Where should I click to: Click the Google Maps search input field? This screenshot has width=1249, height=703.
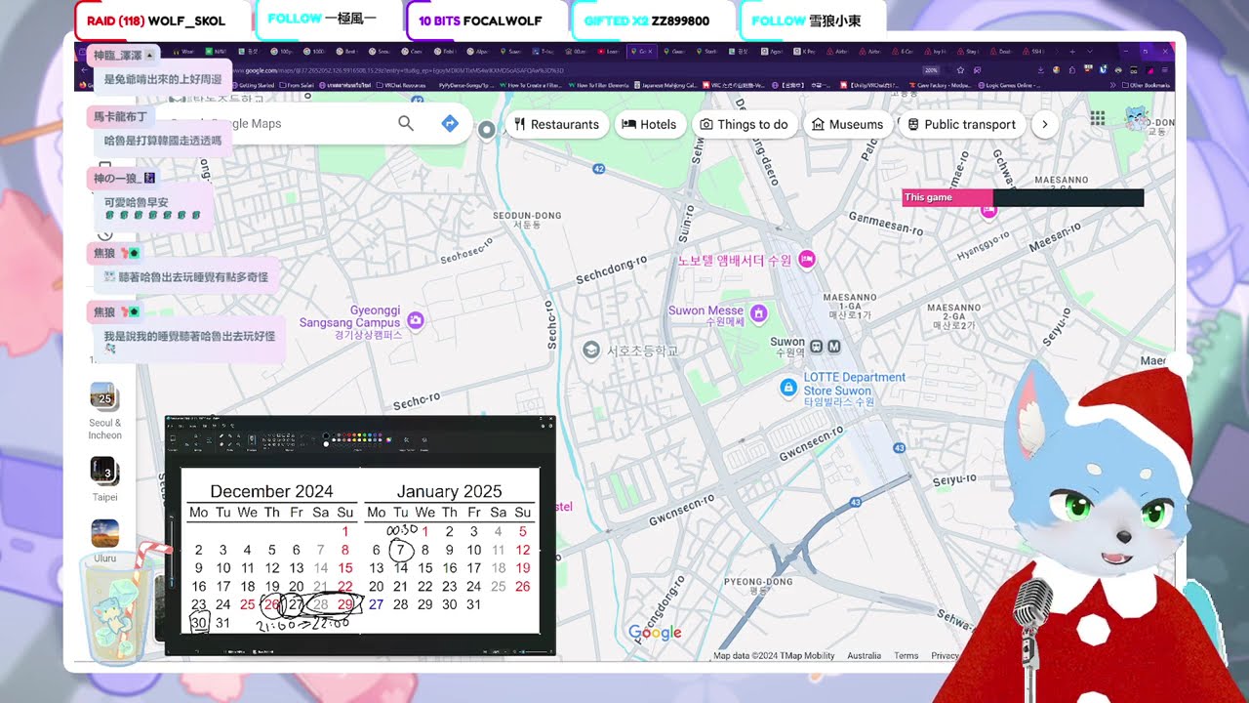(x=283, y=123)
